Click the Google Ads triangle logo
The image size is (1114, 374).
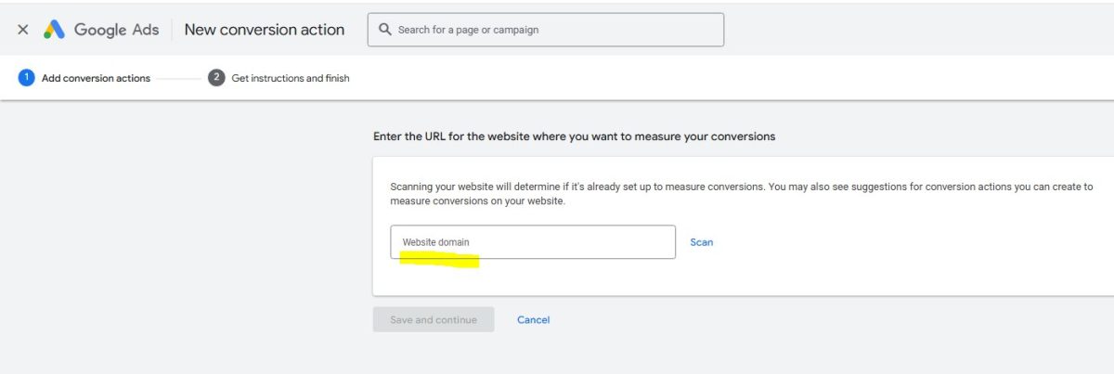tap(54, 30)
